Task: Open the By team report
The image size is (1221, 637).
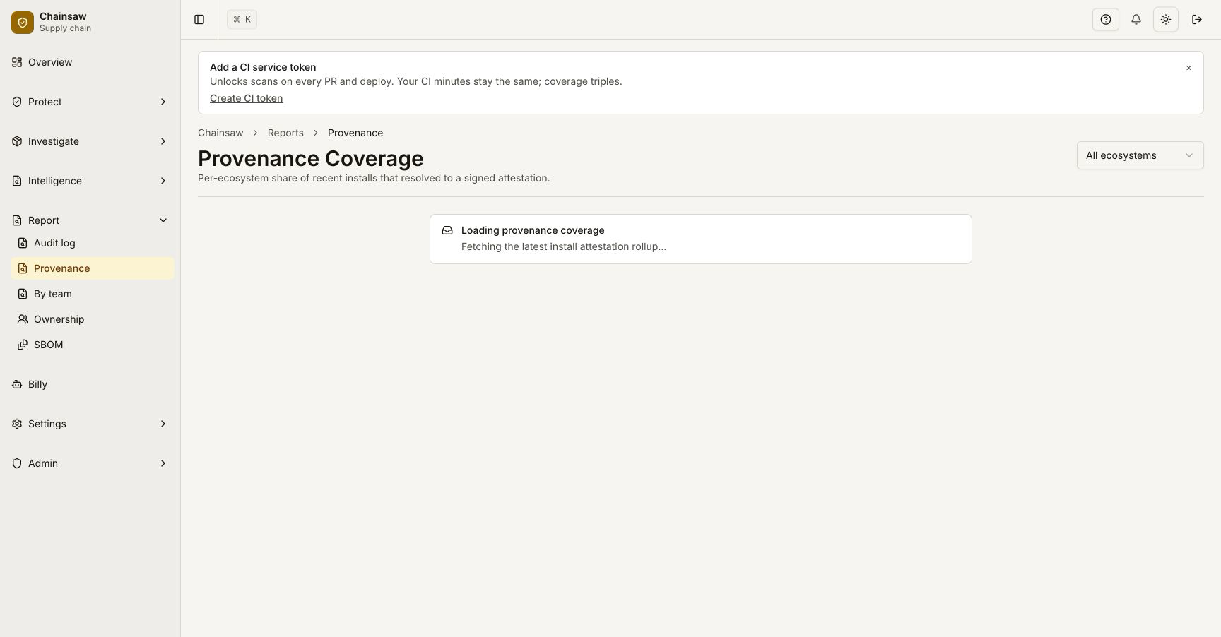Action: (93, 294)
